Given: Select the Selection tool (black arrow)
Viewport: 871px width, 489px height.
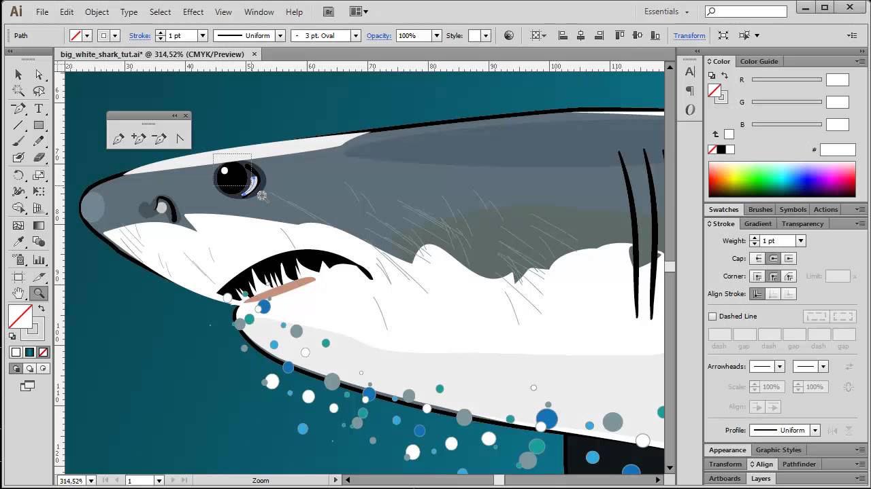Looking at the screenshot, I should coord(18,75).
